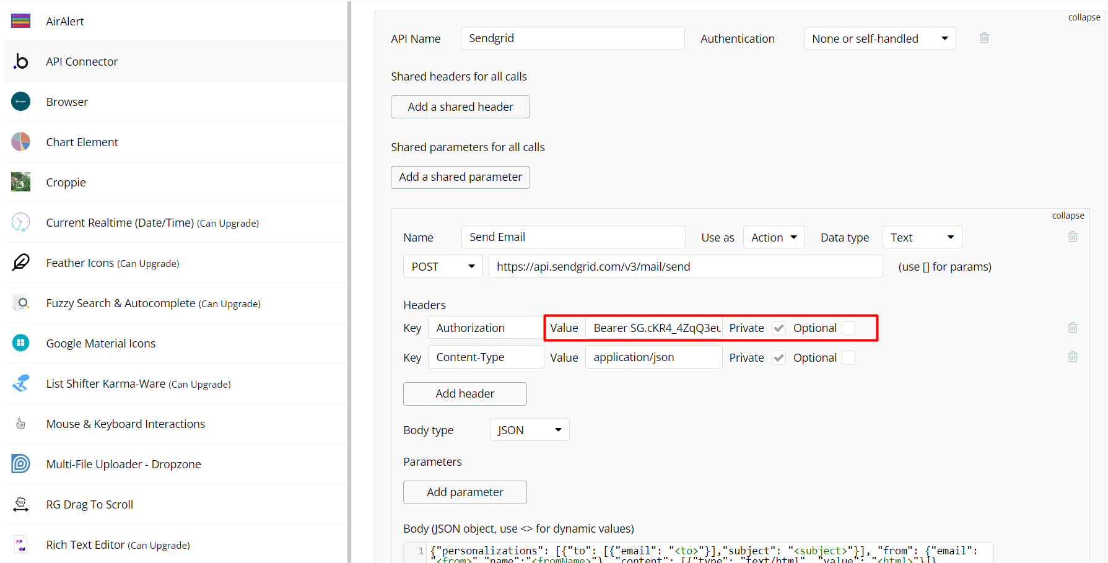This screenshot has height=563, width=1108.
Task: Click Add a shared header button
Action: [460, 107]
